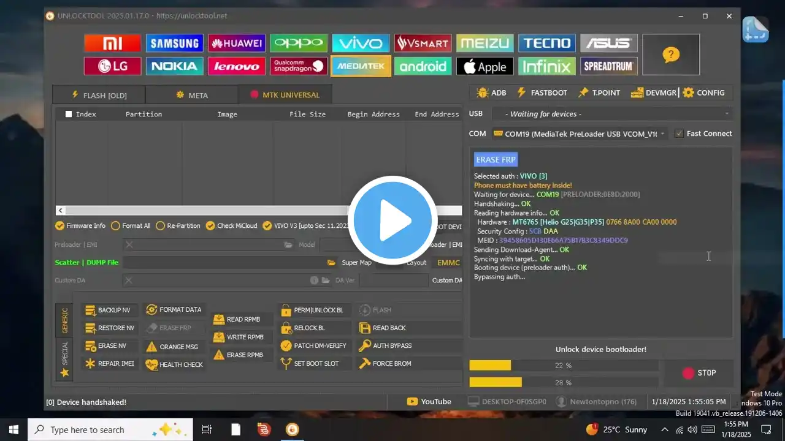The width and height of the screenshot is (785, 441).
Task: Select the LG brand logo
Action: tap(112, 66)
